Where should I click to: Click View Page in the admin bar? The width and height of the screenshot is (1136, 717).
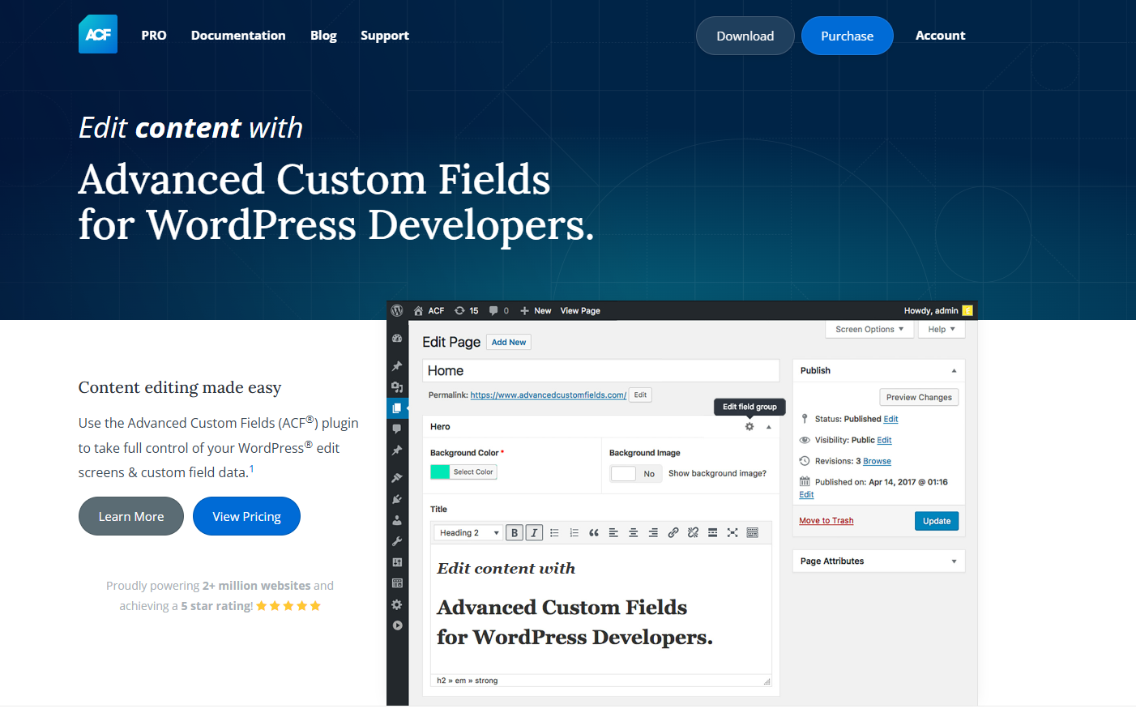click(x=580, y=310)
